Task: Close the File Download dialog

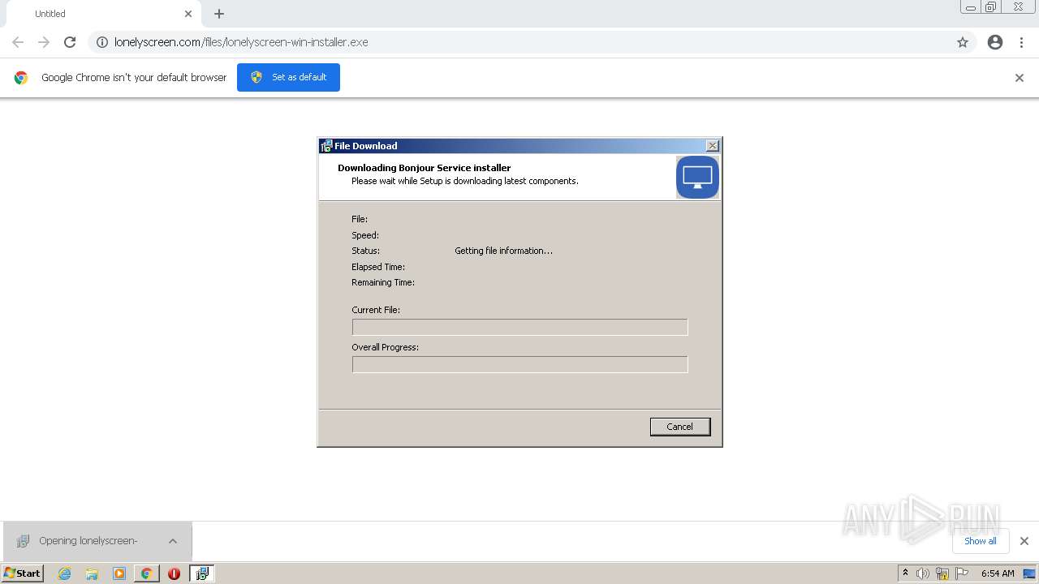Action: click(x=713, y=146)
